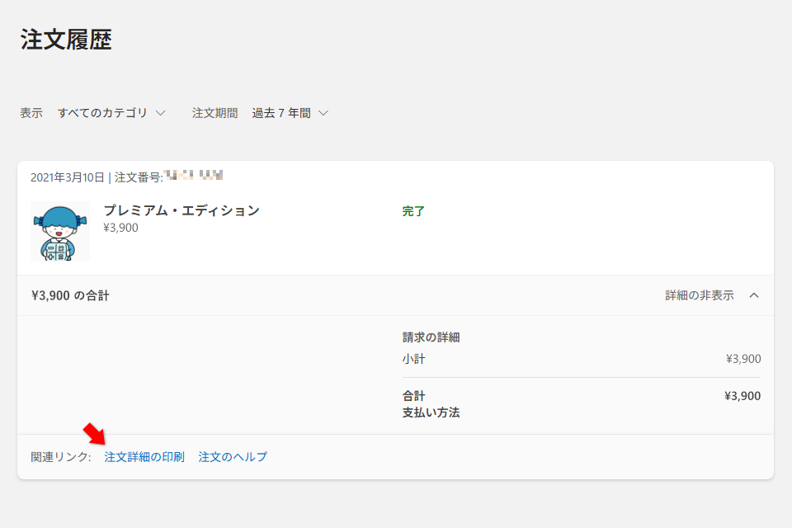This screenshot has height=528, width=792.
Task: Click the 請求の詳細 section heading
Action: [x=431, y=337]
